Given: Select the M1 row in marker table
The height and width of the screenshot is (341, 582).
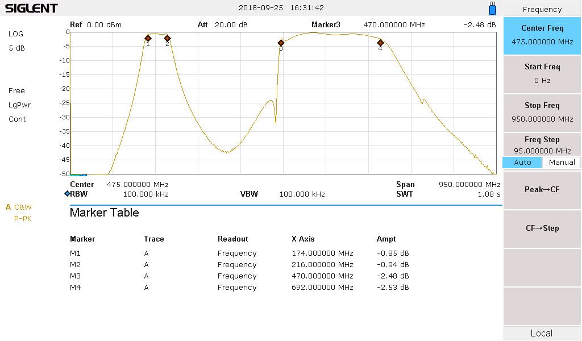Looking at the screenshot, I should [239, 253].
